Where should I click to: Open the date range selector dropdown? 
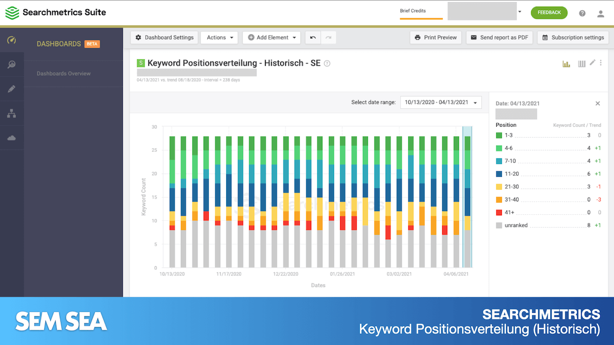441,102
